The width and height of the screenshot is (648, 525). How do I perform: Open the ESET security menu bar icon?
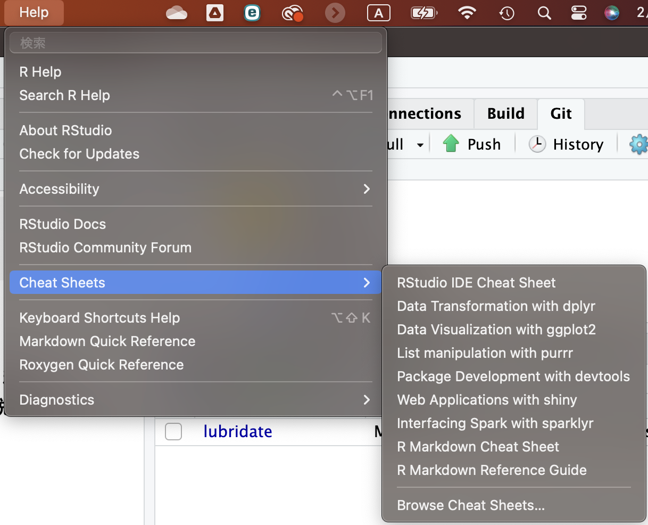[x=252, y=13]
